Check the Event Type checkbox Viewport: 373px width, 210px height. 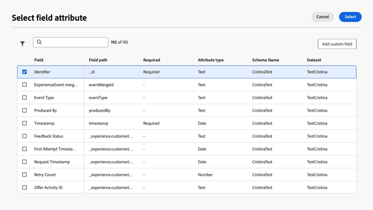(24, 98)
